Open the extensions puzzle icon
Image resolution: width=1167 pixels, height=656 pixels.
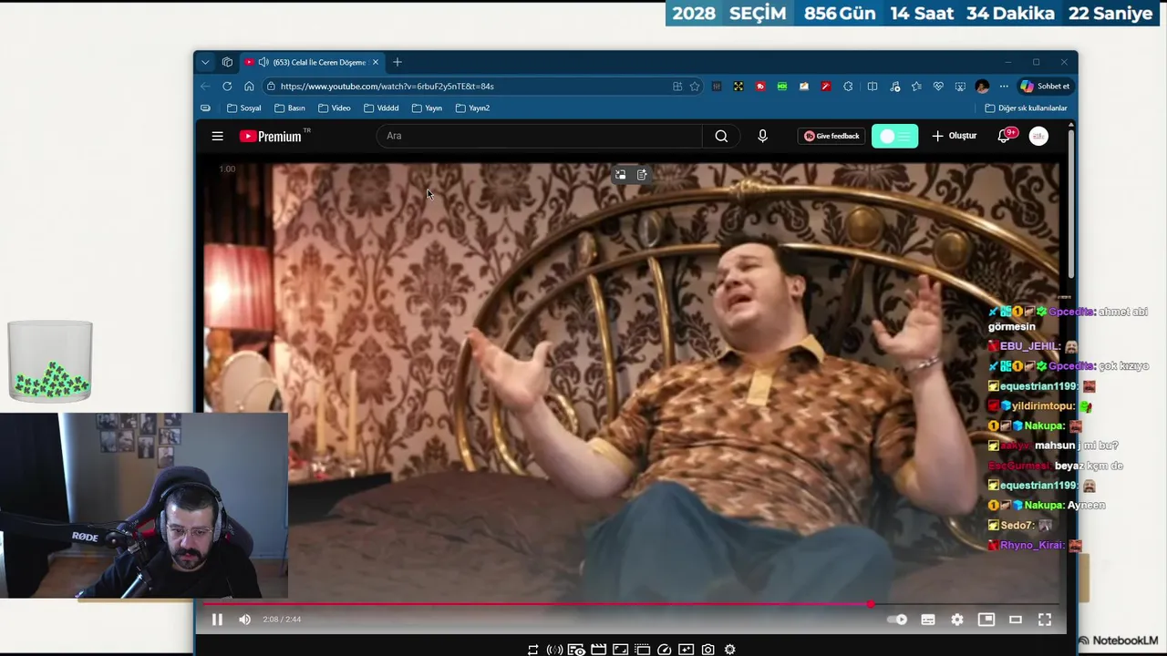point(848,86)
